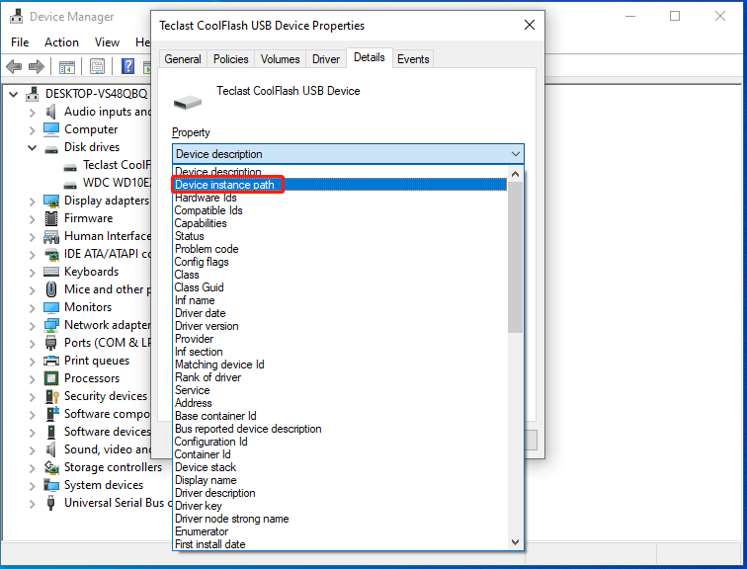The image size is (747, 569).
Task: Expand the System devices category
Action: (32, 486)
